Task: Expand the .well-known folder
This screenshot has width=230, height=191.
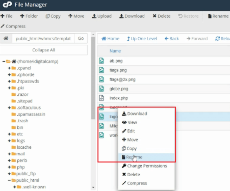Action: pos(15,187)
